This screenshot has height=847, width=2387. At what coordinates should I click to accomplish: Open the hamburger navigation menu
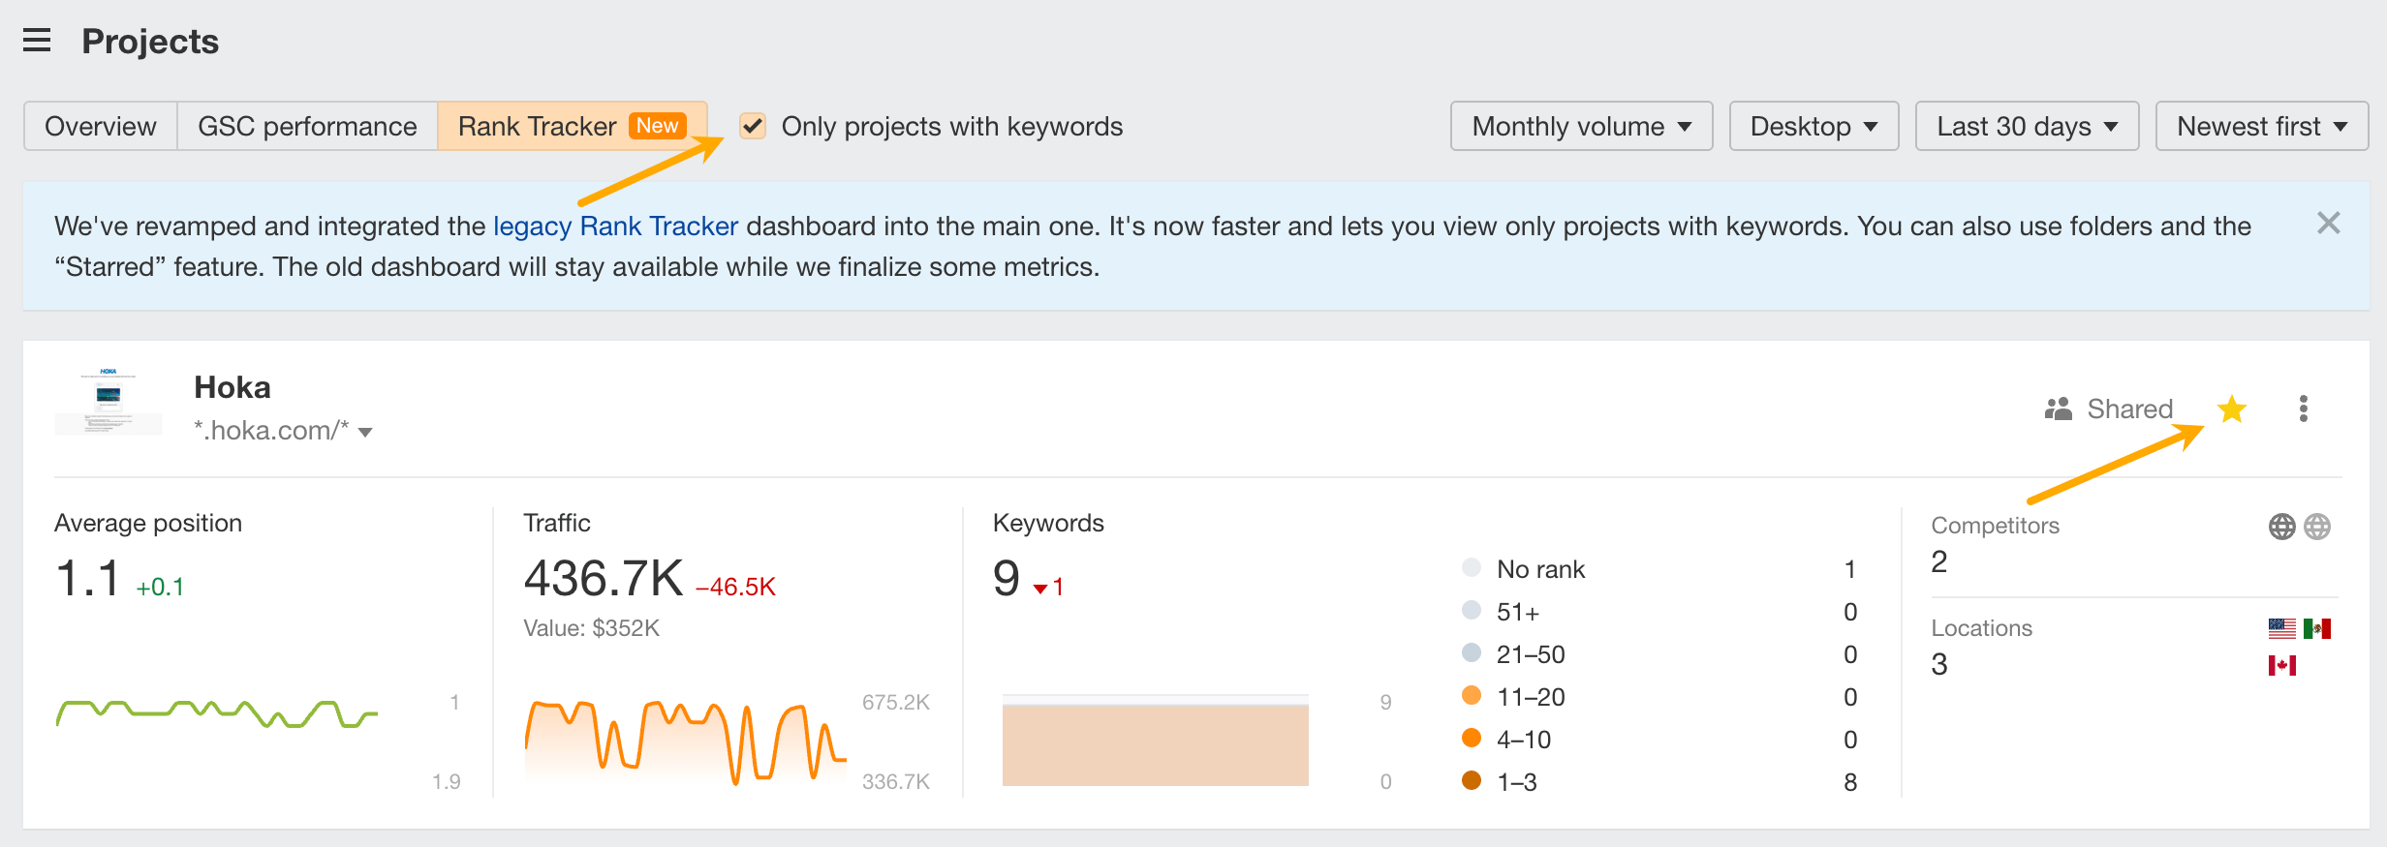(x=37, y=41)
